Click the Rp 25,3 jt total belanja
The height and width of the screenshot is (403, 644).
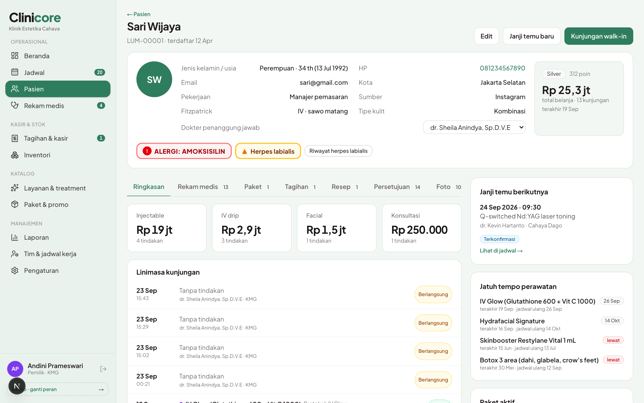566,90
